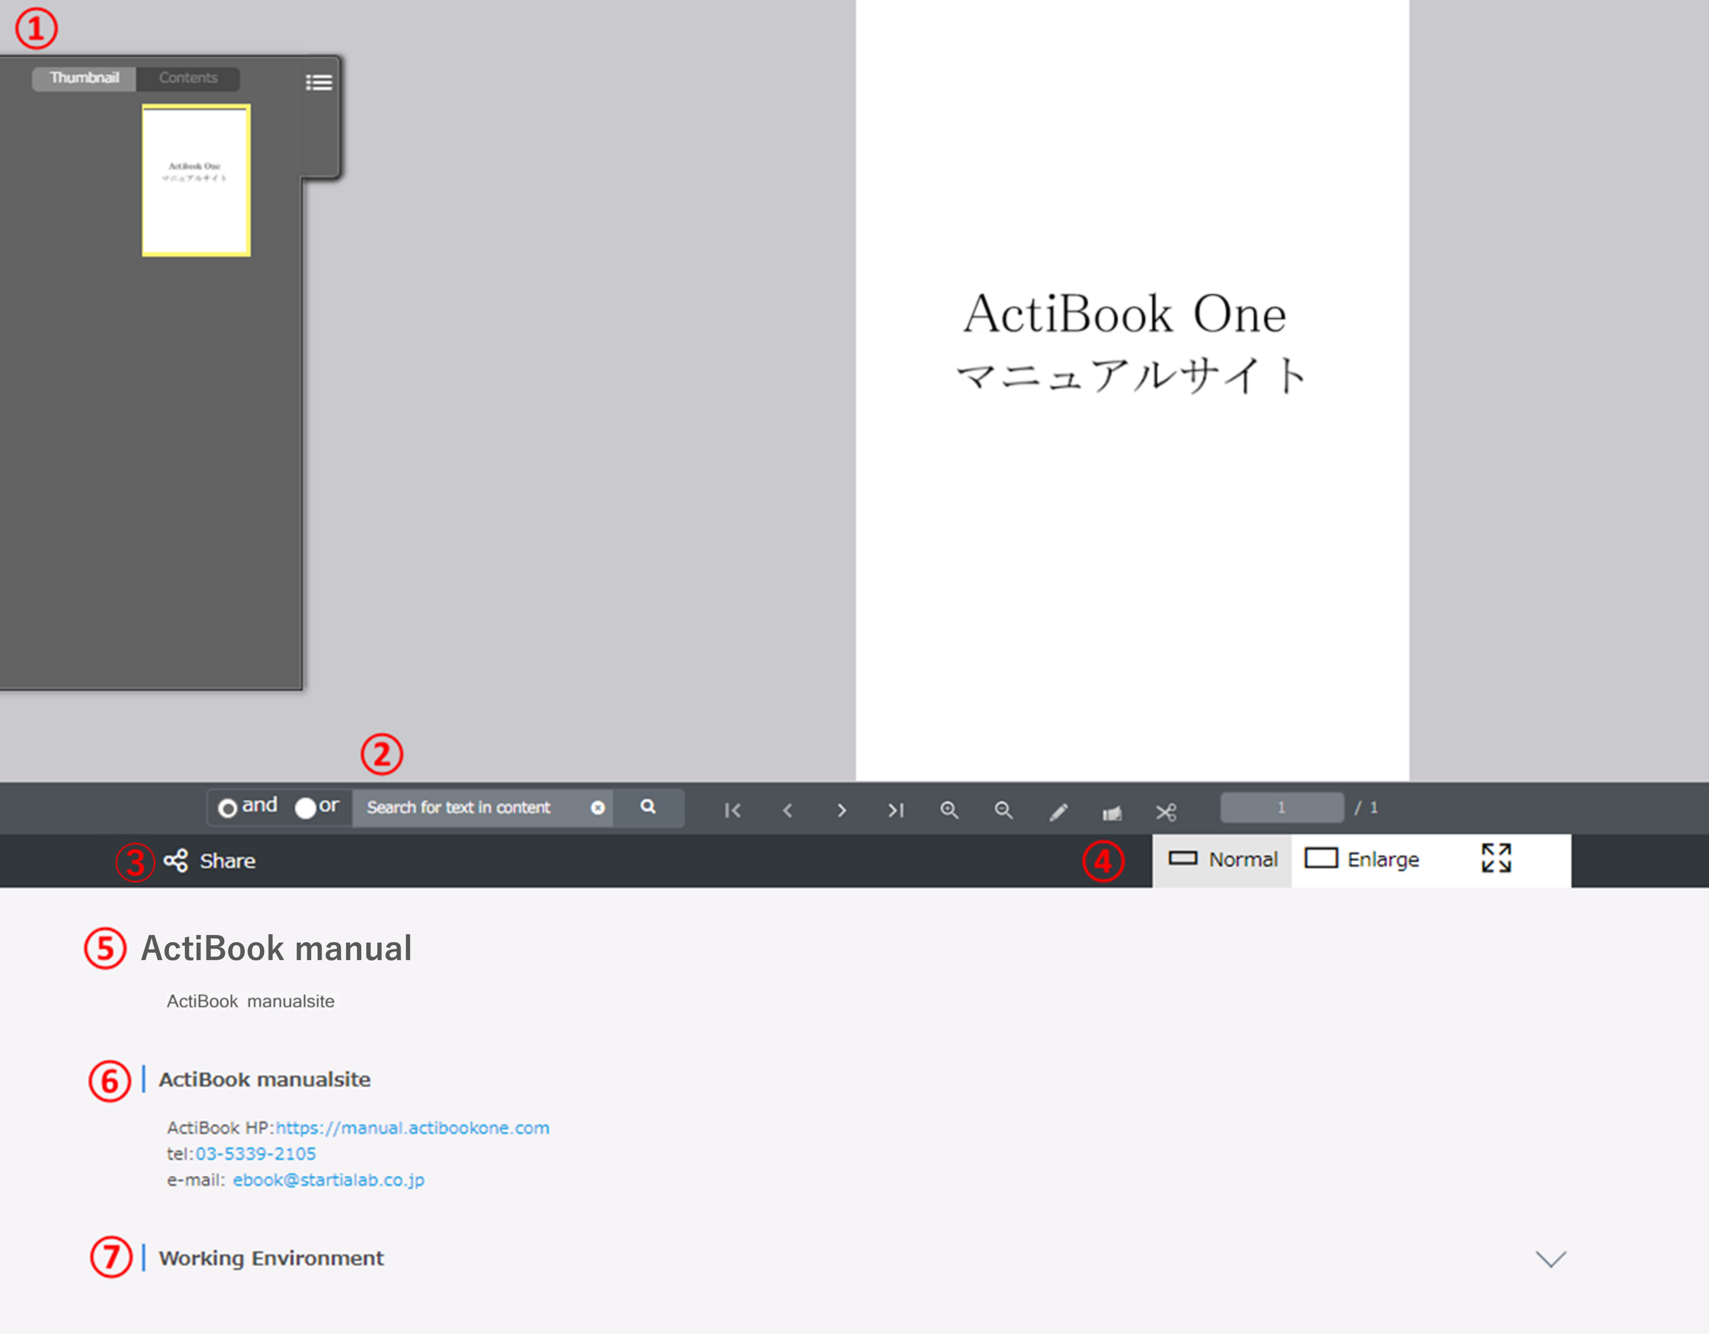Click the scissors clip tool
This screenshot has width=1709, height=1334.
pyautogui.click(x=1166, y=812)
